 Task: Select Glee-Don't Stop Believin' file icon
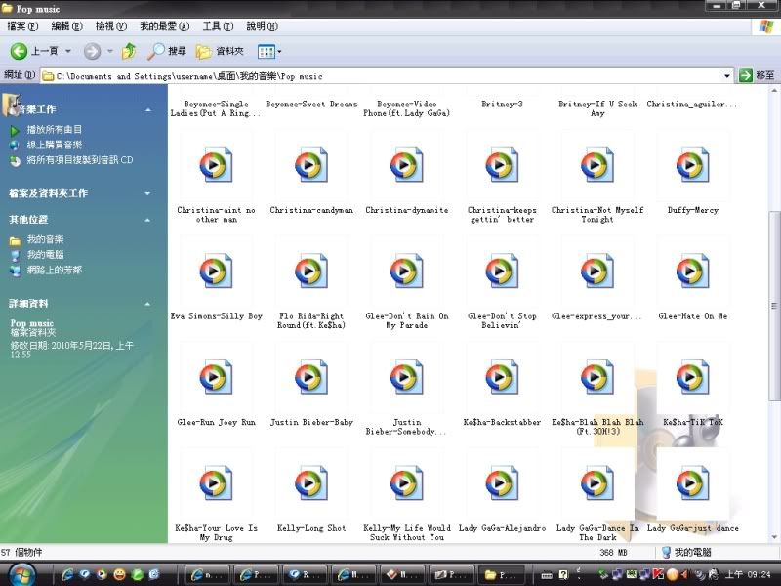tap(502, 271)
